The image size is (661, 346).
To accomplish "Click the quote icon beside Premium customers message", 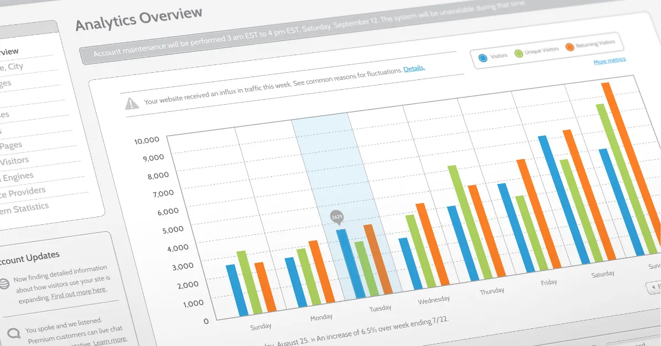I will coord(15,332).
